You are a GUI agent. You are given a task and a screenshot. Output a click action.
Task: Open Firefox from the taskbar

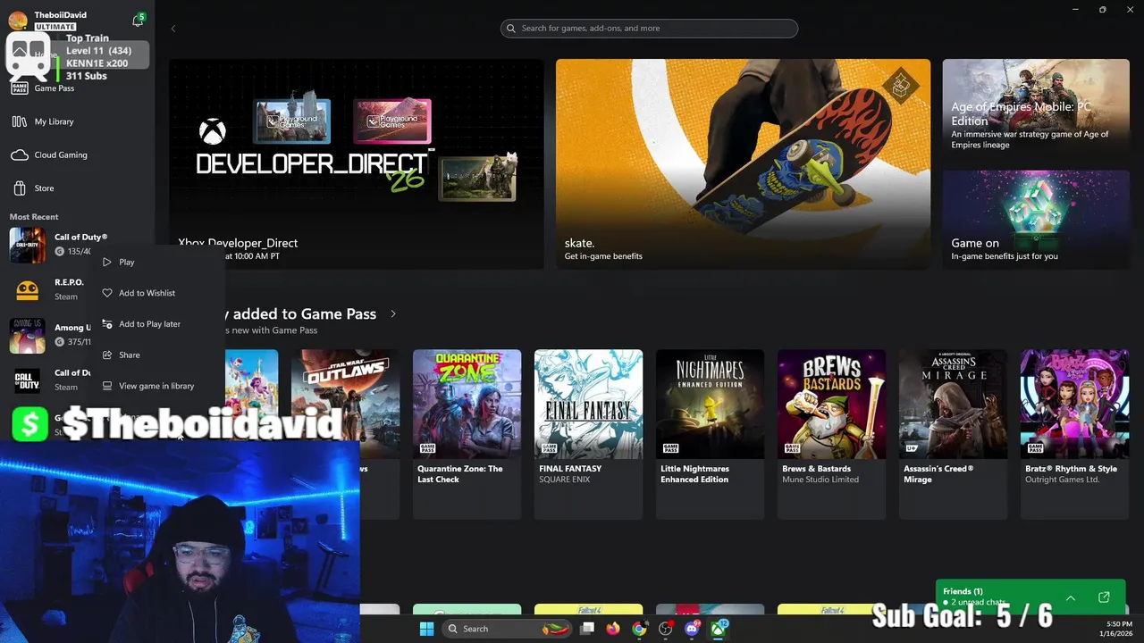click(613, 629)
